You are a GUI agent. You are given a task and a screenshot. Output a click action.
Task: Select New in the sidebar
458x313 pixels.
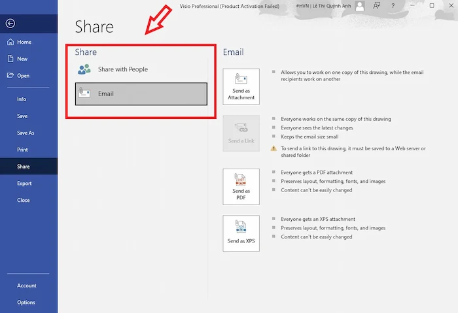pos(29,59)
